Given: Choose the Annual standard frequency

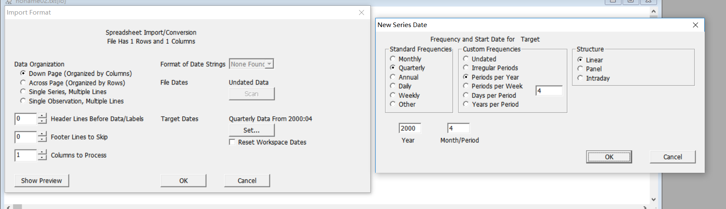Looking at the screenshot, I should click(393, 77).
